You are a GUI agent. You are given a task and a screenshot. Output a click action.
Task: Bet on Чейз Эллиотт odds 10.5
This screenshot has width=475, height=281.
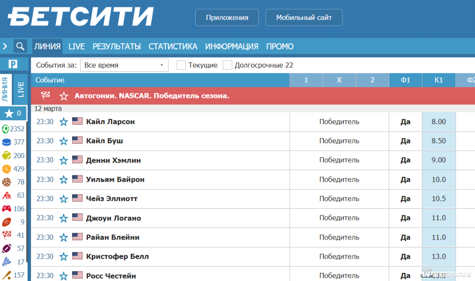pos(438,199)
